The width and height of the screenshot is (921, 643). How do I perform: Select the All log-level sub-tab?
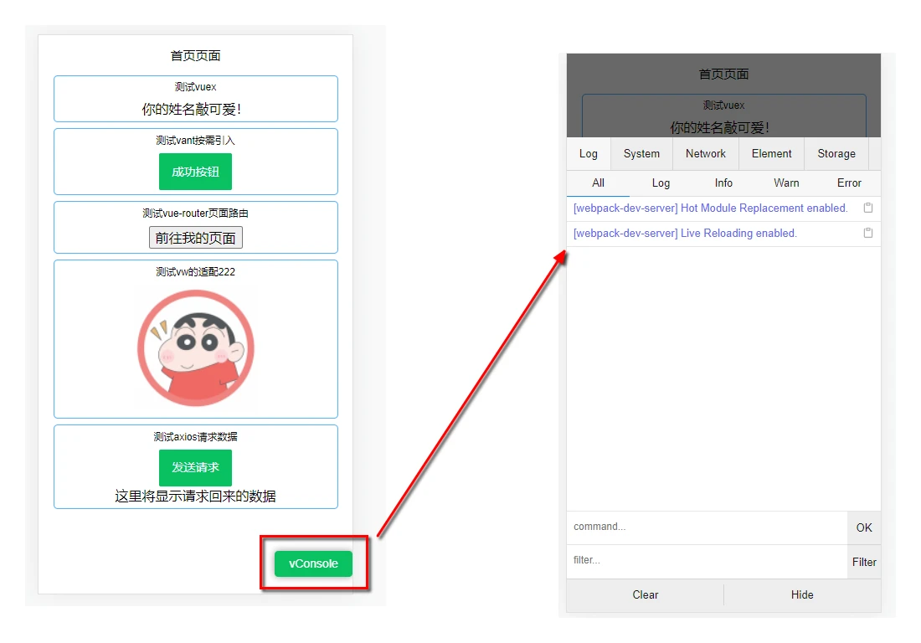click(598, 183)
